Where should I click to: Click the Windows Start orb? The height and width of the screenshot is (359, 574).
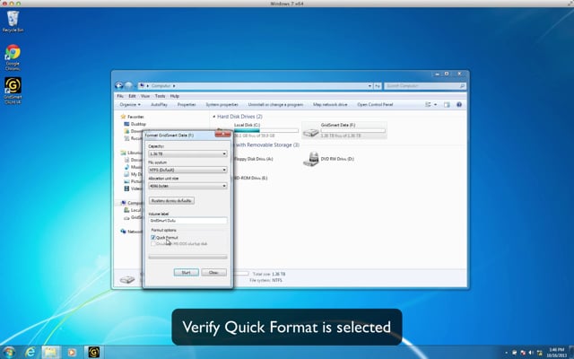click(9, 352)
